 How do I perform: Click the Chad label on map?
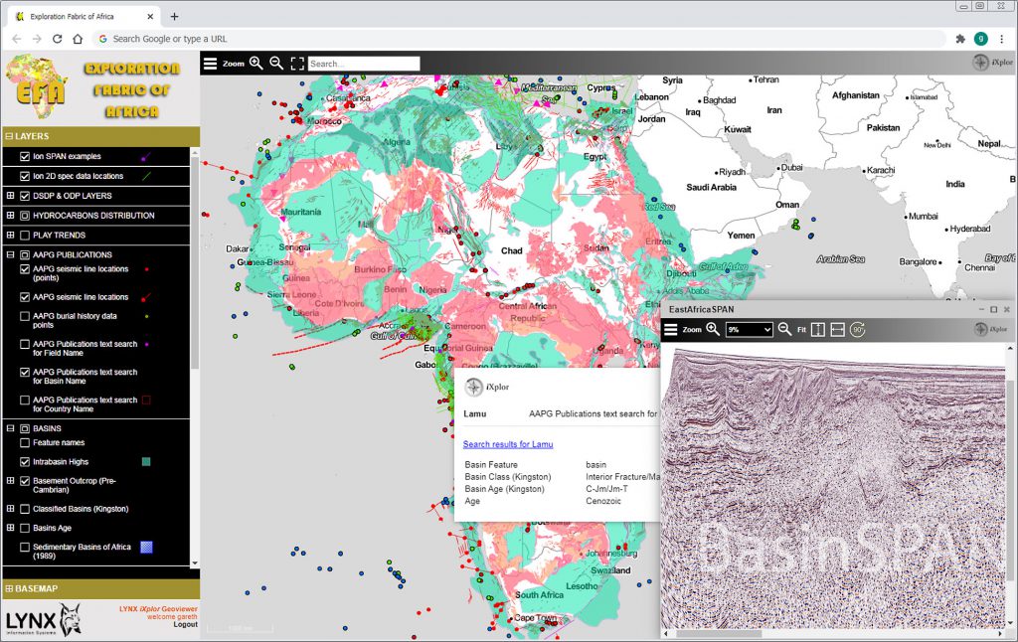[512, 250]
